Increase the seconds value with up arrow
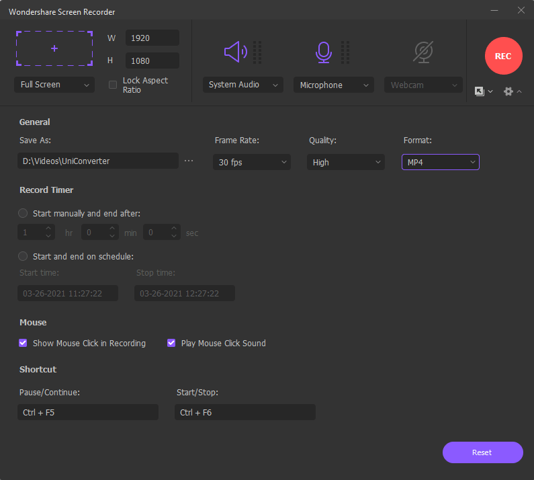Image resolution: width=534 pixels, height=480 pixels. [174, 229]
